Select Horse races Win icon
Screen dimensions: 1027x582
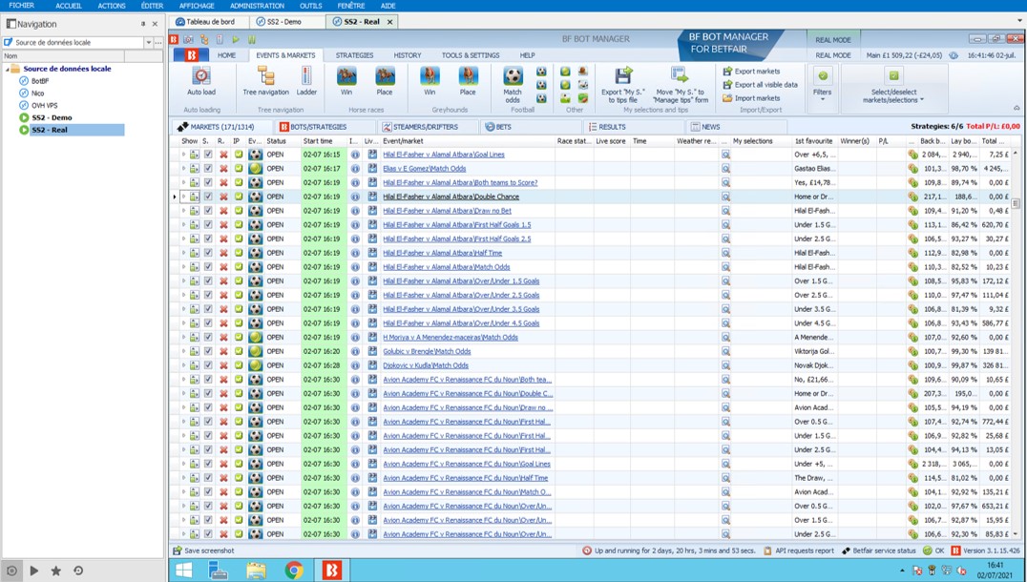[346, 76]
